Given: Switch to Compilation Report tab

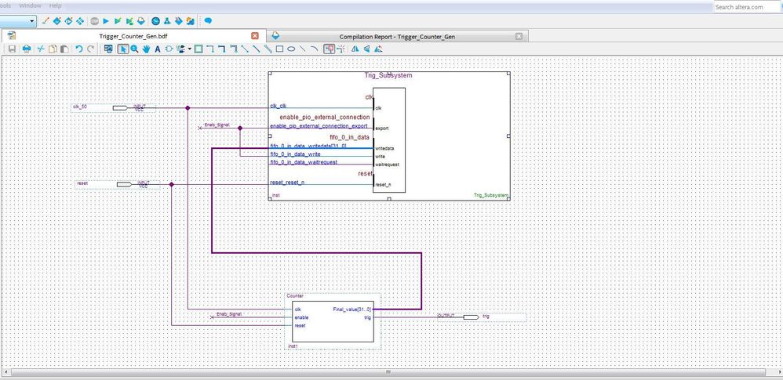Looking at the screenshot, I should 396,36.
